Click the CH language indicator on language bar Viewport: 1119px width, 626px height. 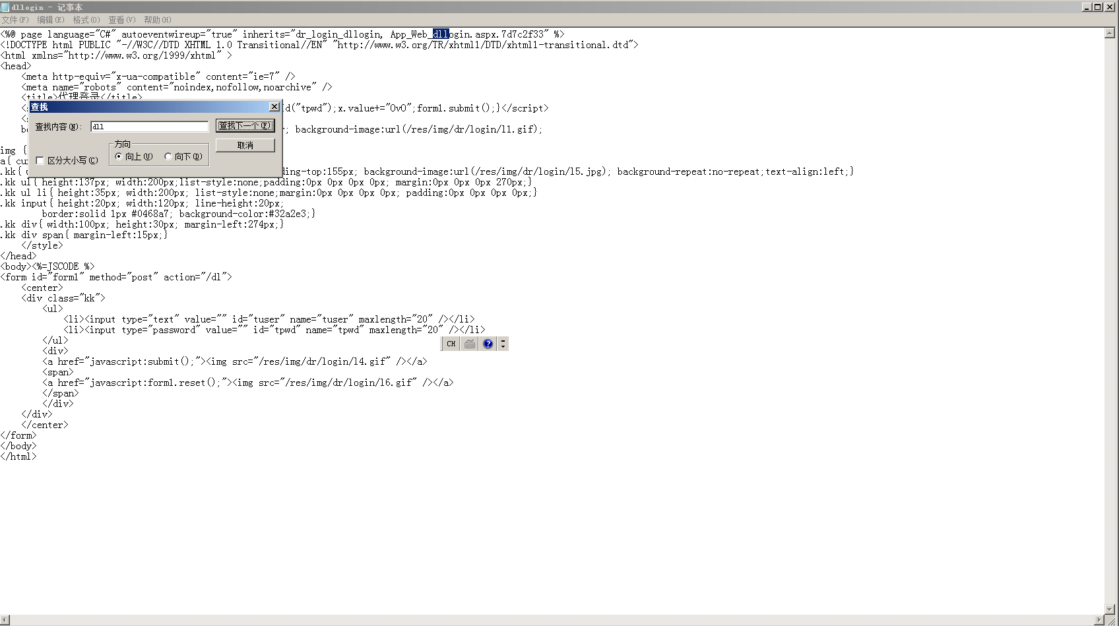tap(451, 344)
